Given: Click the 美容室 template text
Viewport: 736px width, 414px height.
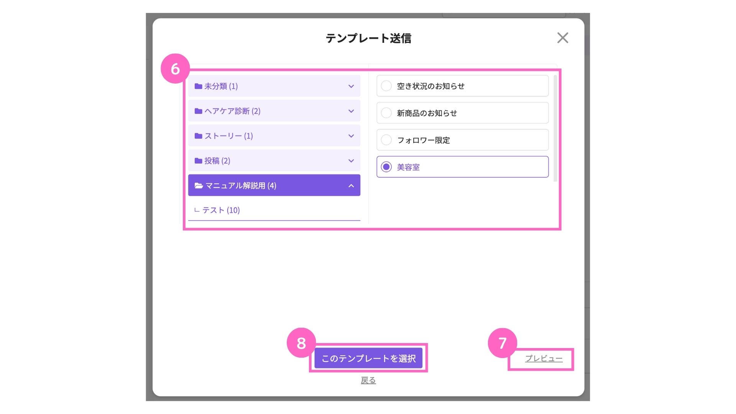Looking at the screenshot, I should click(408, 167).
